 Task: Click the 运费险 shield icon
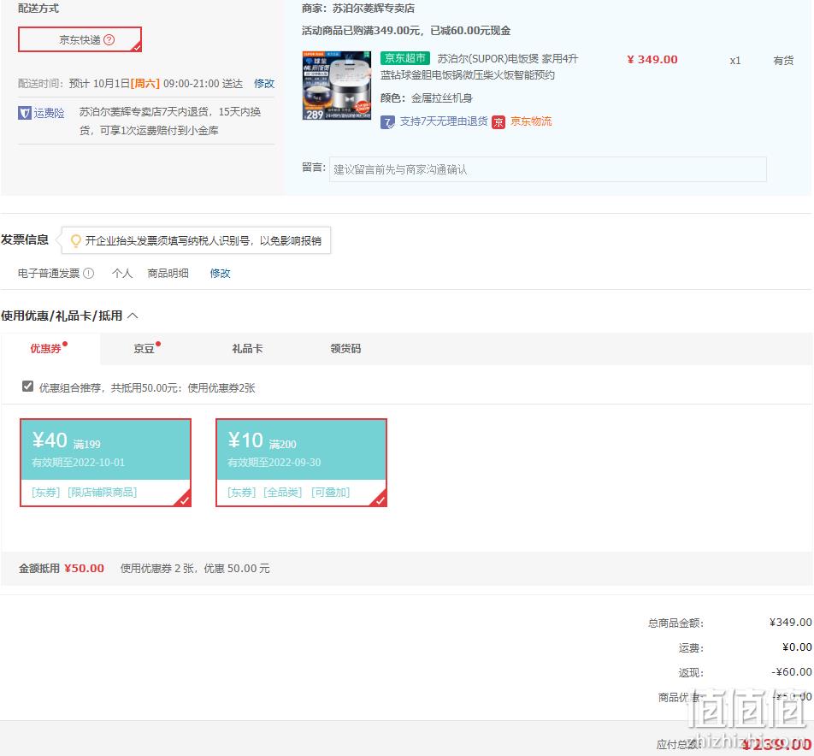25,113
